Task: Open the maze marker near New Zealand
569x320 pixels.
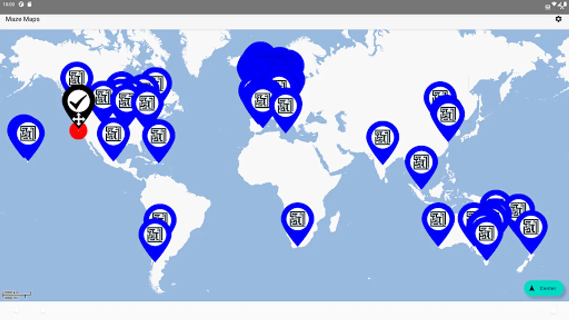Action: [531, 227]
